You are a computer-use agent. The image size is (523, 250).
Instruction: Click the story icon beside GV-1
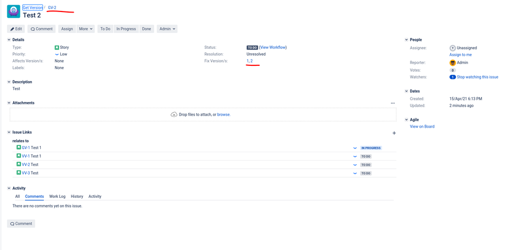[x=19, y=147]
